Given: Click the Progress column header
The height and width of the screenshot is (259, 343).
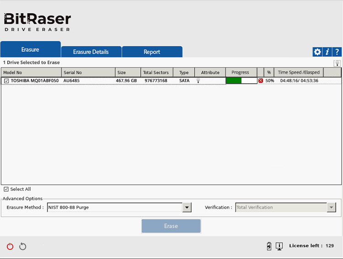Looking at the screenshot, I should [x=241, y=72].
